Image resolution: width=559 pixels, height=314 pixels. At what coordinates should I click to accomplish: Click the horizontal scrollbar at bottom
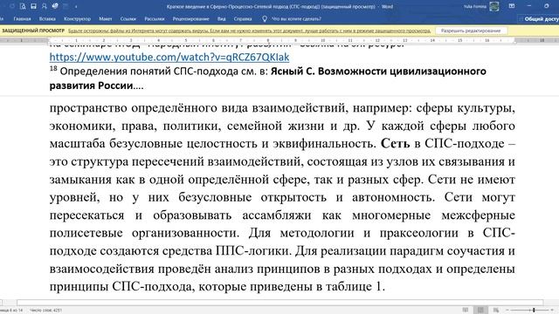click(279, 303)
